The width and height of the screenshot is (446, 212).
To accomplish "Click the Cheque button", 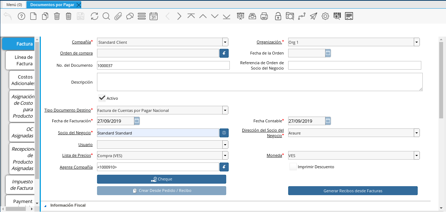I will (x=161, y=179).
